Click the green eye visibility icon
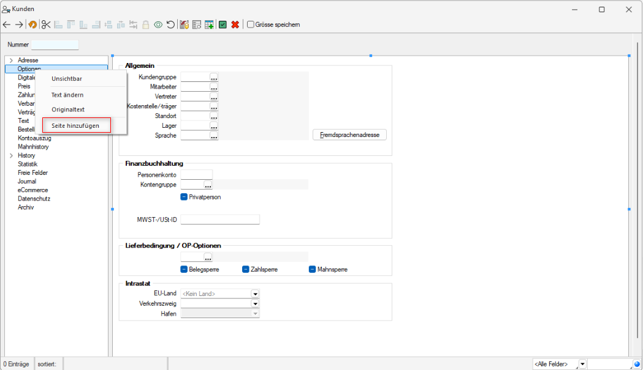 point(158,25)
